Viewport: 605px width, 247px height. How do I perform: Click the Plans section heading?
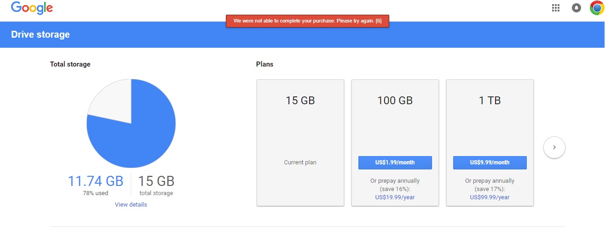point(265,64)
